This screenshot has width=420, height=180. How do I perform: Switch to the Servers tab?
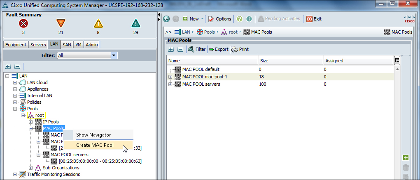[38, 45]
